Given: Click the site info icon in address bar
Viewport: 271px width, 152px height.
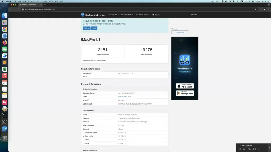Looking at the screenshot, I should click(23, 9).
